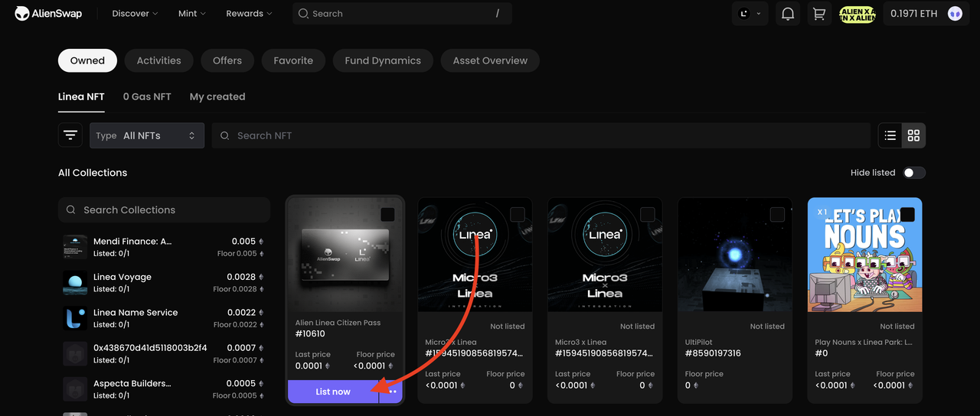Click the Linea Name Service logo thumbnail
This screenshot has height=416, width=980.
(x=75, y=318)
